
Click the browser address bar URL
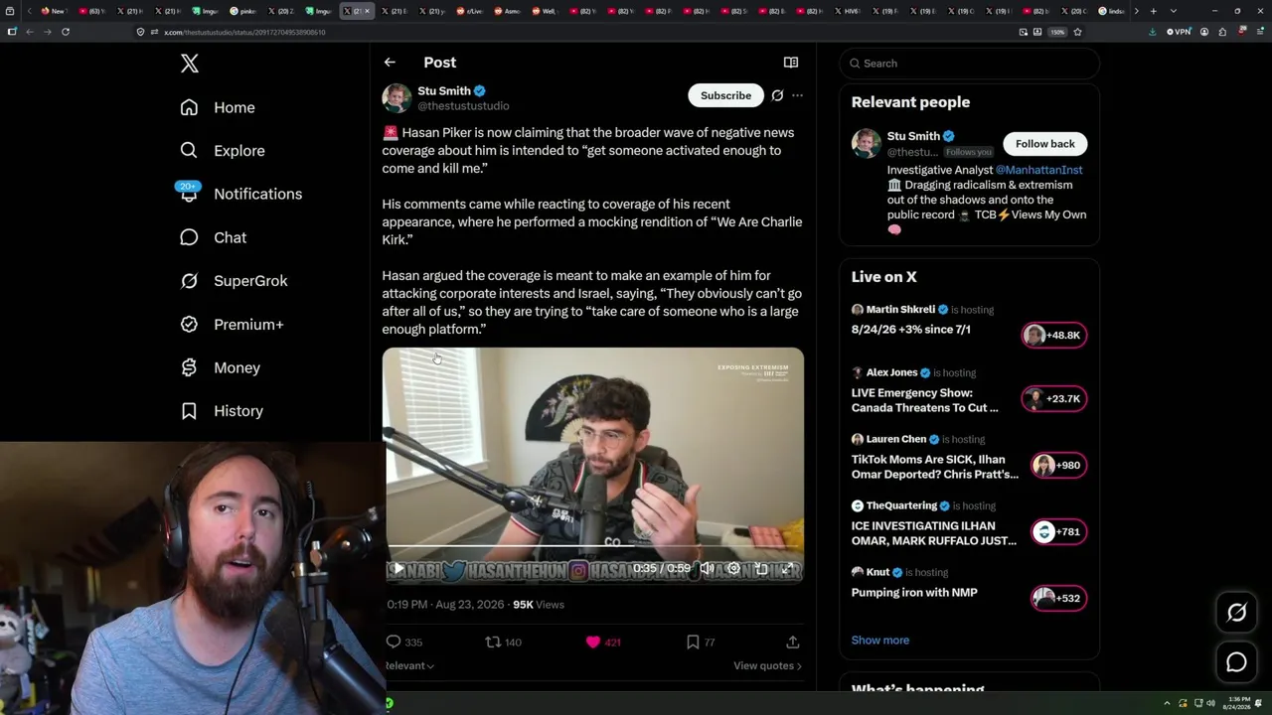click(244, 32)
